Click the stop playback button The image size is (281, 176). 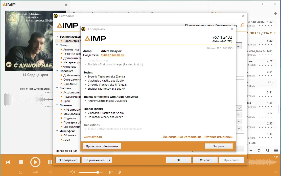(x=21, y=162)
